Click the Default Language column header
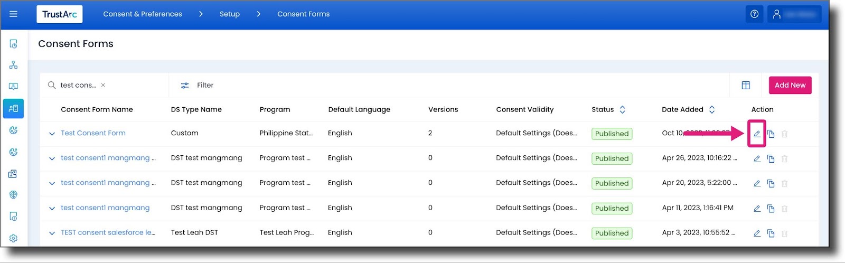Viewport: 845px width, 263px height. pos(359,109)
